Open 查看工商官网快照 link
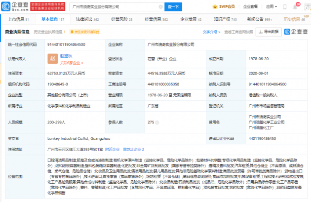Screen dimensions: 311x202 [x=238, y=32]
